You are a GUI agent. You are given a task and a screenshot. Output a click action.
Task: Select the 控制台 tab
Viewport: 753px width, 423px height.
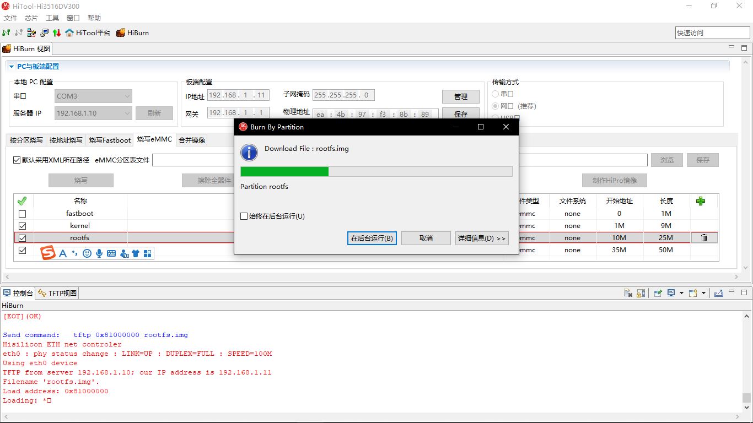[x=18, y=293]
